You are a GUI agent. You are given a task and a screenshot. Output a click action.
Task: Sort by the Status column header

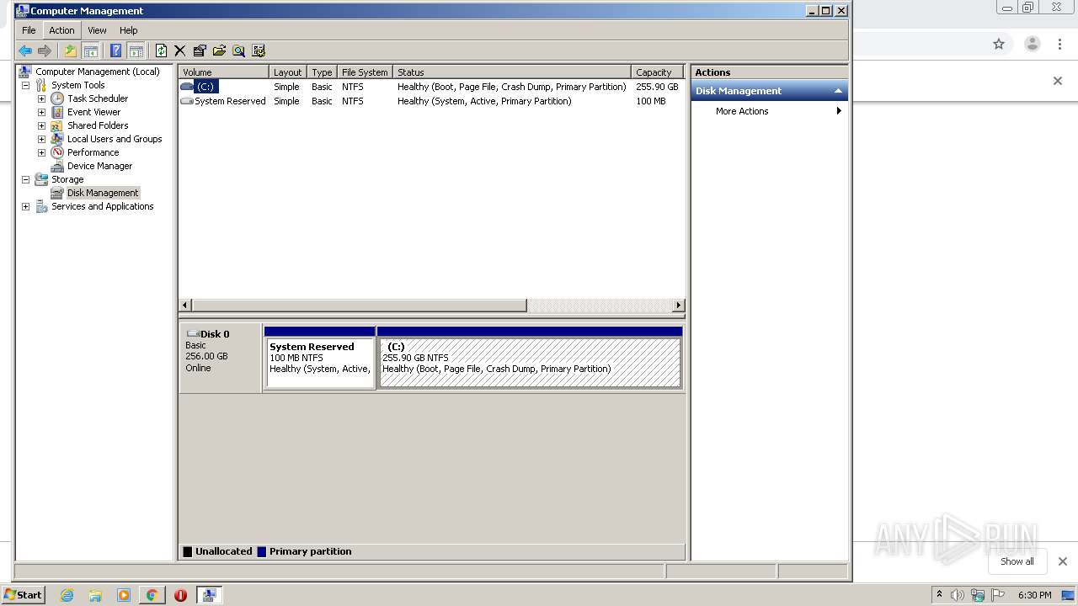[512, 72]
